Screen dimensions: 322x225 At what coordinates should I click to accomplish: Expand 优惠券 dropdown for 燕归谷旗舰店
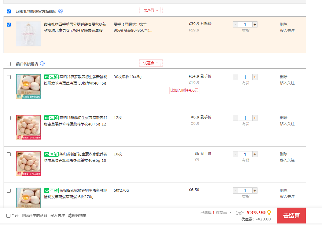tap(151, 63)
